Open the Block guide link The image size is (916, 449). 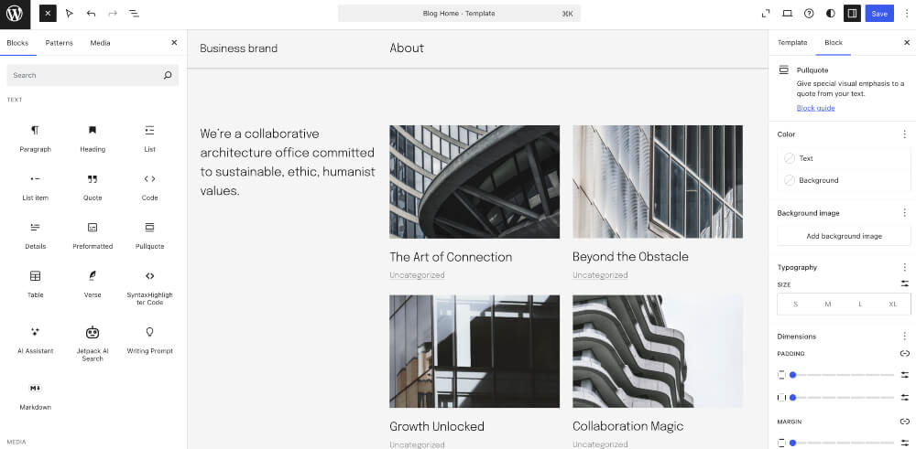click(x=815, y=108)
